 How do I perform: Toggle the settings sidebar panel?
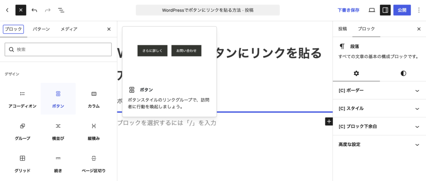(385, 10)
